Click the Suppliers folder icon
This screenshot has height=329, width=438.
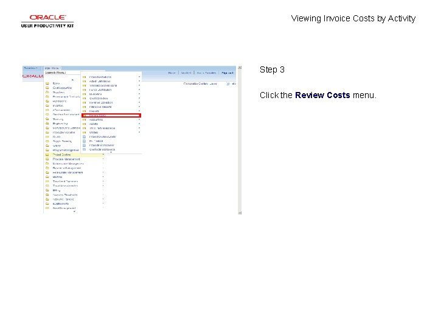[x=47, y=93]
